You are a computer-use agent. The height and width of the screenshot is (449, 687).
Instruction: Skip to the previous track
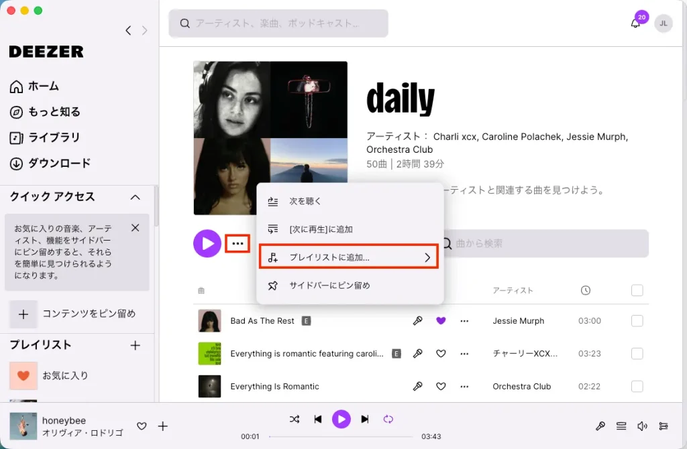[x=318, y=420]
